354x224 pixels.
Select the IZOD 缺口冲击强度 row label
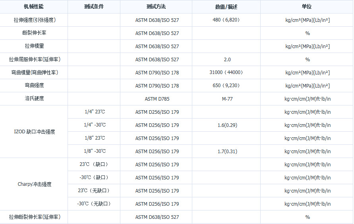click(34, 132)
